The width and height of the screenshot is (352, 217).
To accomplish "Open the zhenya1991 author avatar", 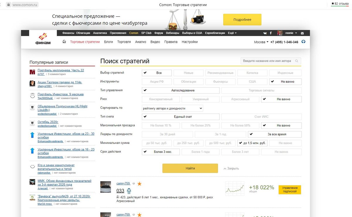I will (32, 84).
